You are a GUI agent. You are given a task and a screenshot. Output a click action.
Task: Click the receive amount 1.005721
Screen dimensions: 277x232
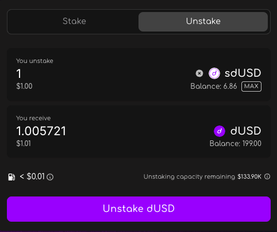tap(41, 131)
